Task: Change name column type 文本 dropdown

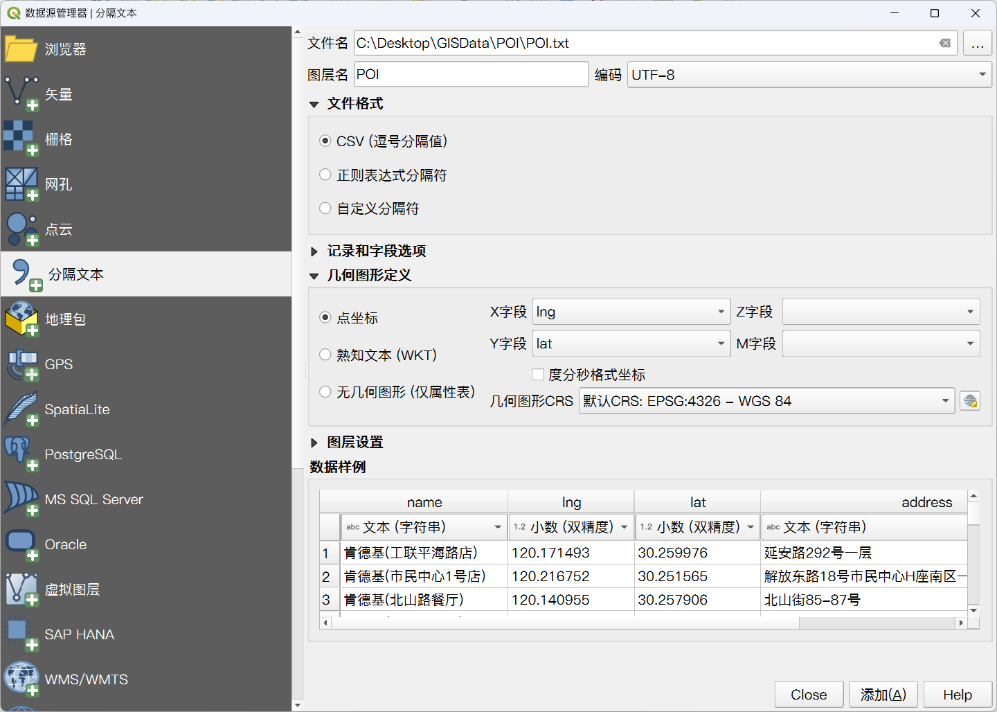Action: [x=424, y=527]
